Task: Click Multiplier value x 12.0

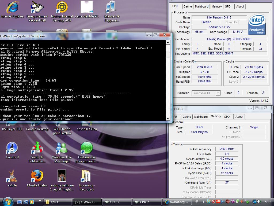Action: pyautogui.click(x=204, y=72)
